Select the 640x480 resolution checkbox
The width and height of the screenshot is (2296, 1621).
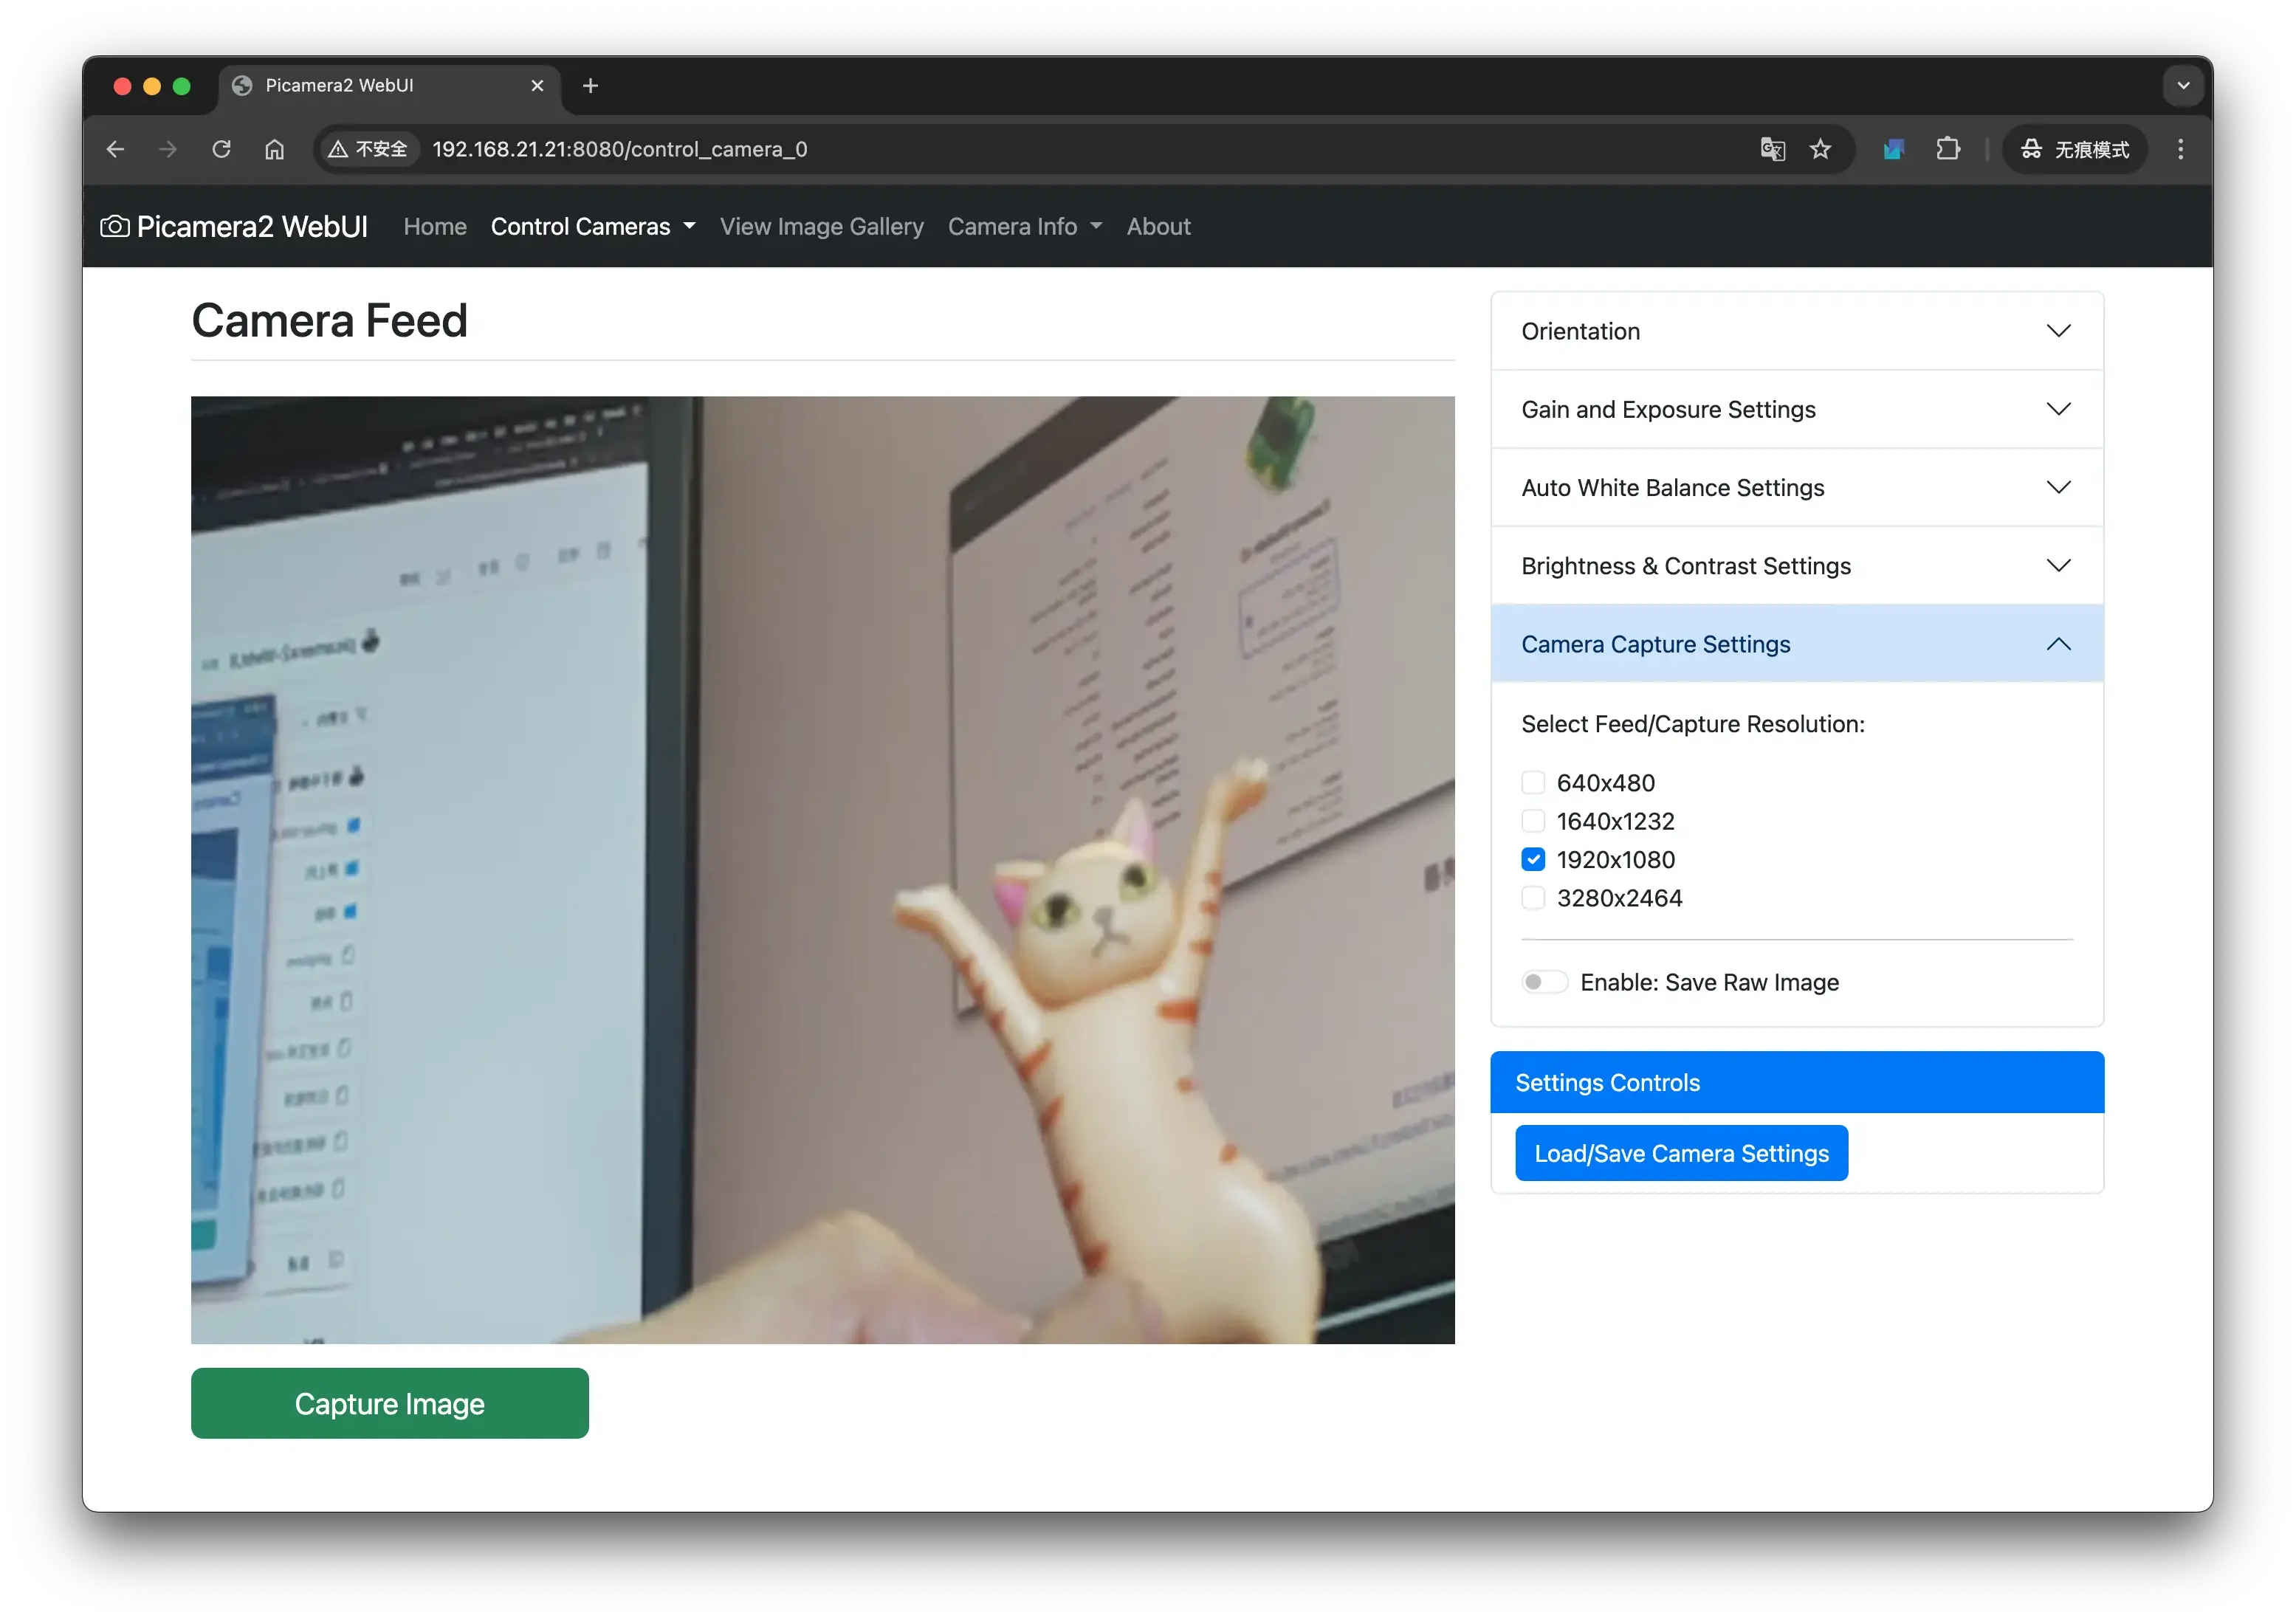pos(1533,783)
